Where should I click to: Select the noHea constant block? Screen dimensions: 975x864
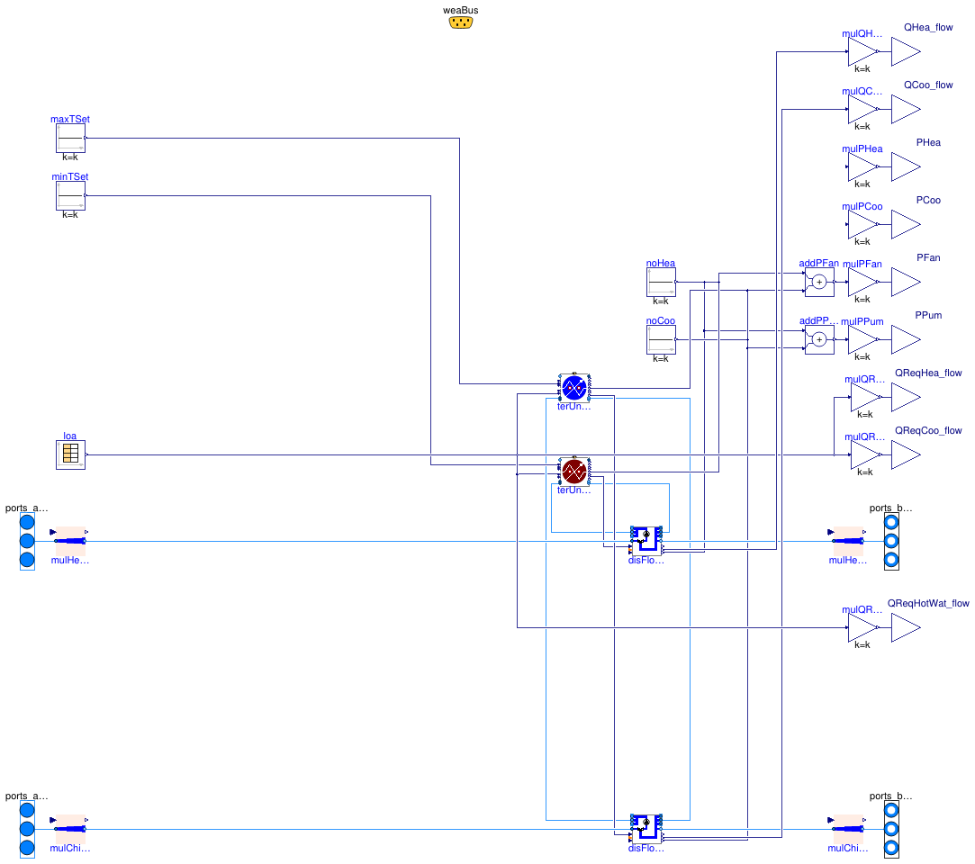pos(661,283)
